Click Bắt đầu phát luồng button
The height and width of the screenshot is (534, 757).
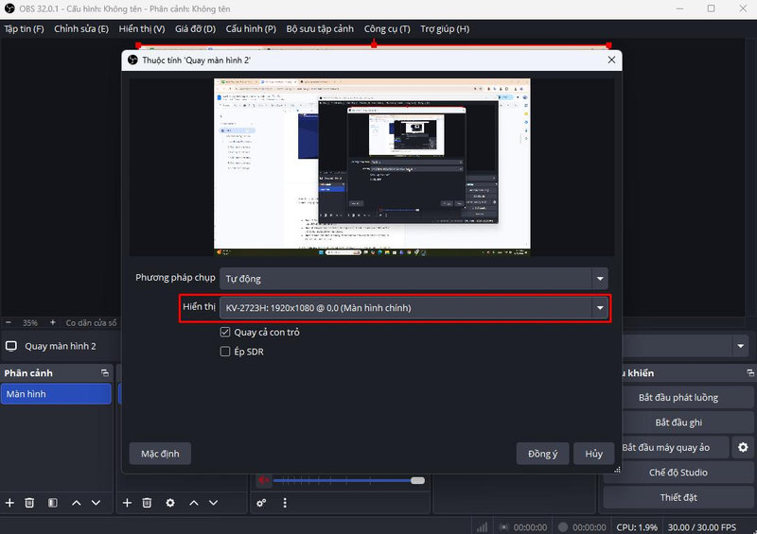pyautogui.click(x=678, y=397)
